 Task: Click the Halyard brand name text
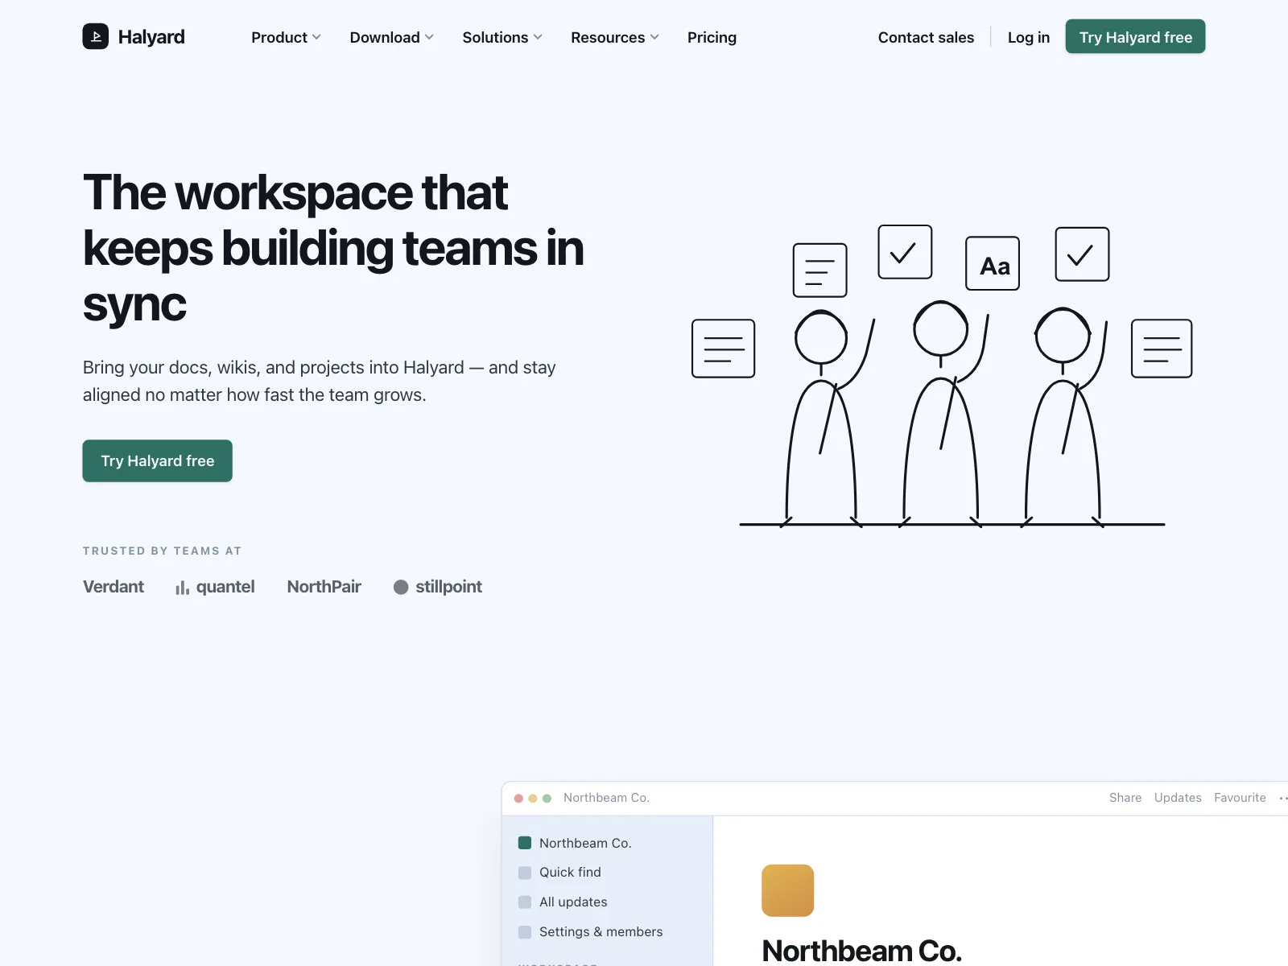pos(151,37)
